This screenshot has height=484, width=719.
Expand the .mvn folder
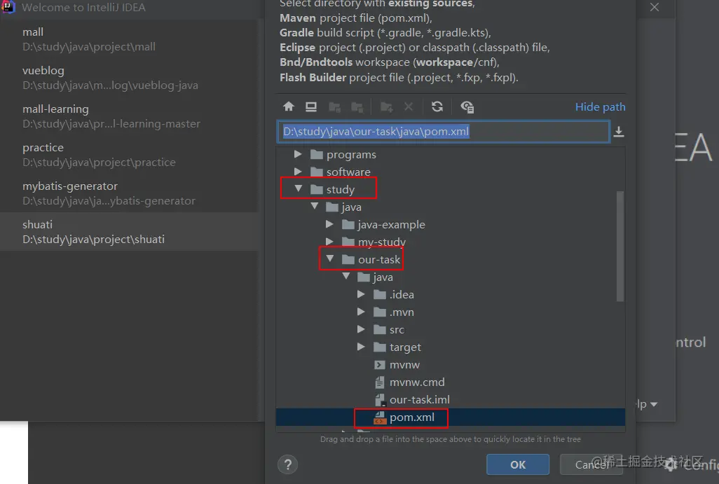(362, 312)
